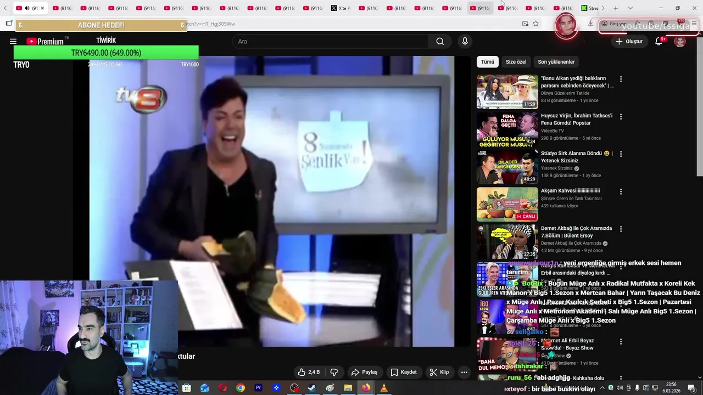
Task: Open YouTube notifications bell
Action: pyautogui.click(x=659, y=41)
